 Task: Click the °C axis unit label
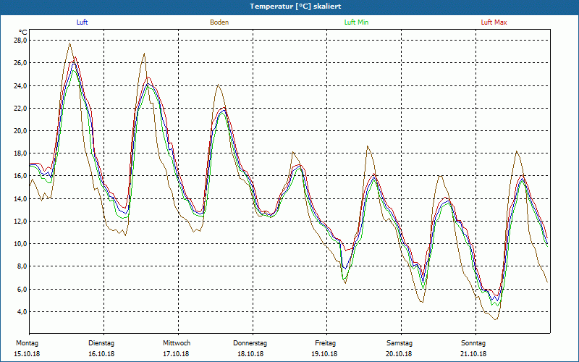[23, 32]
